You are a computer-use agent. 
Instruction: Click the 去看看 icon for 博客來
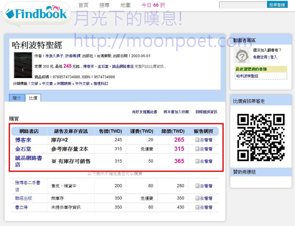coord(197,140)
